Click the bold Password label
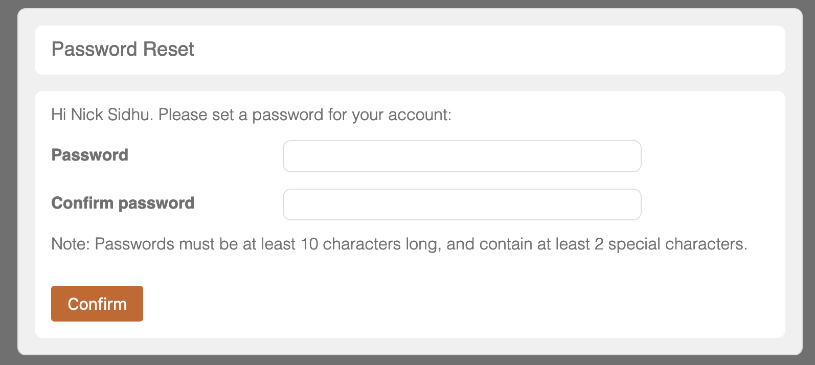Image resolution: width=815 pixels, height=365 pixels. coord(90,155)
